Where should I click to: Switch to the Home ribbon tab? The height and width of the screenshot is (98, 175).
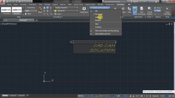9,4
